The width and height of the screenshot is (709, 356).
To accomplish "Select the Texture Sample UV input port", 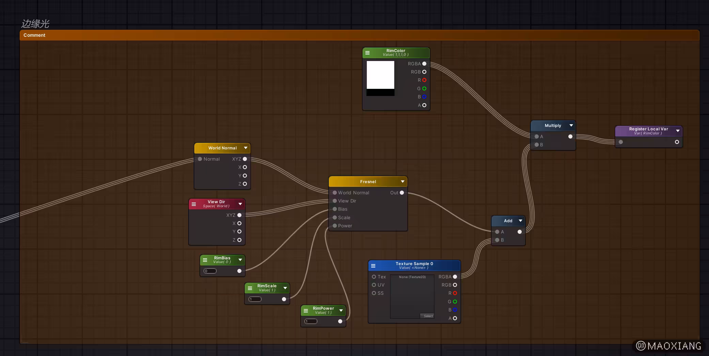I will pos(374,285).
